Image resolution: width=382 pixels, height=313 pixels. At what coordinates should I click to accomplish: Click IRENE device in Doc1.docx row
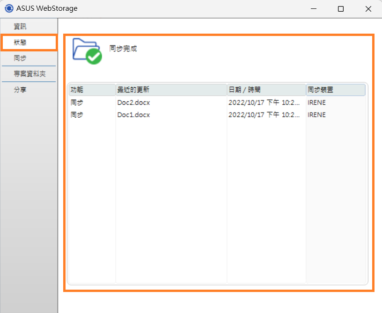click(x=316, y=114)
